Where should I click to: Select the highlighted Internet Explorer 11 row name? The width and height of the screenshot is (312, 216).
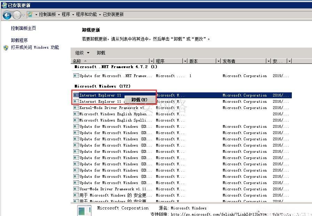[x=100, y=95]
